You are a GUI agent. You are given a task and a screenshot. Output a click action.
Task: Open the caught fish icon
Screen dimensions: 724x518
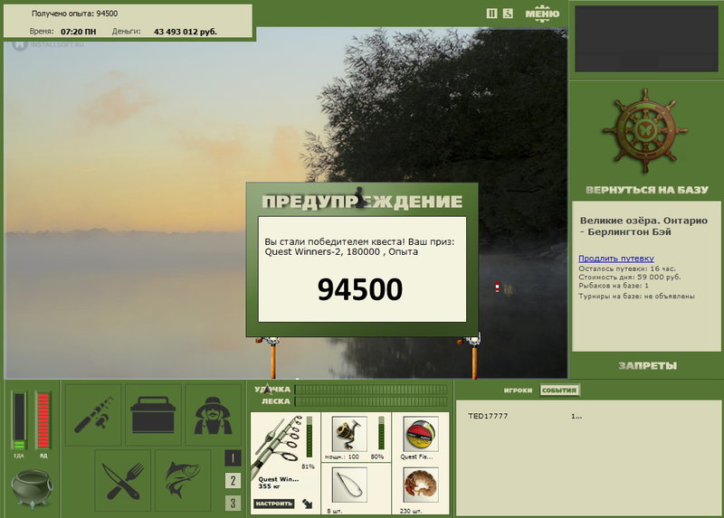[183, 480]
